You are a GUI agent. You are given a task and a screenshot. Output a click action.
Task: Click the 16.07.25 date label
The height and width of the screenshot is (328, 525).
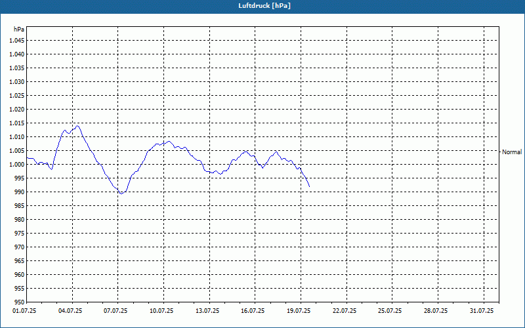pos(253,311)
